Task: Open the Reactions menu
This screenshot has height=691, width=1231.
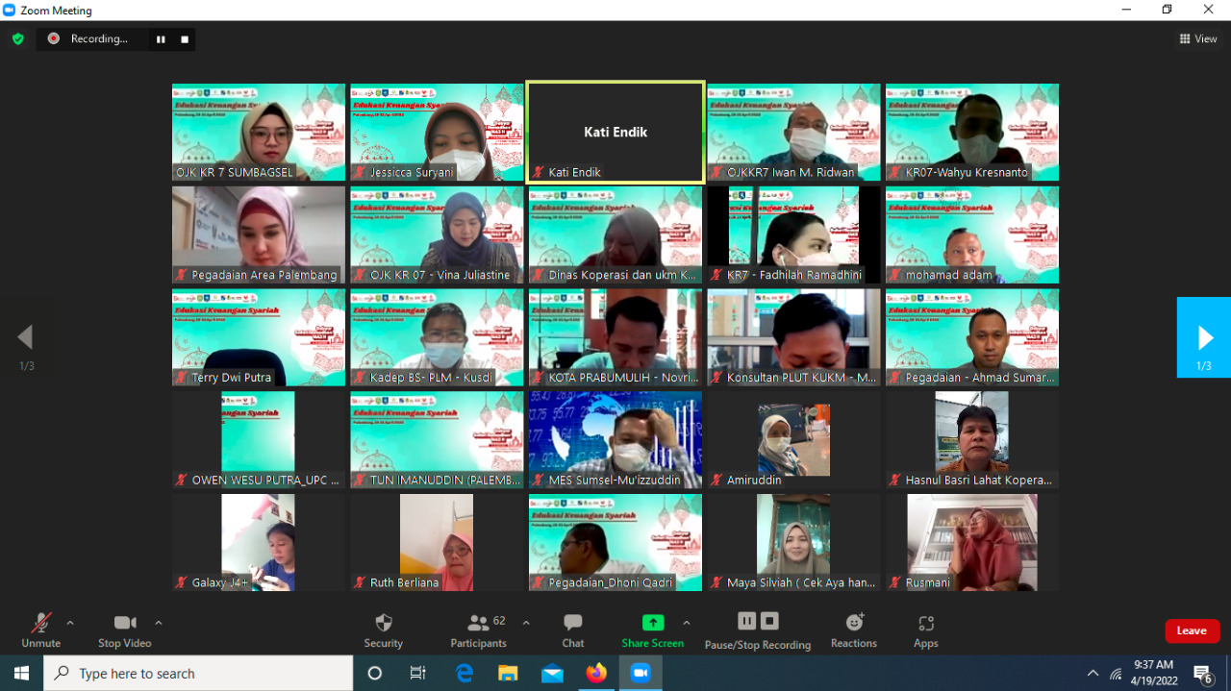Action: coord(853,623)
